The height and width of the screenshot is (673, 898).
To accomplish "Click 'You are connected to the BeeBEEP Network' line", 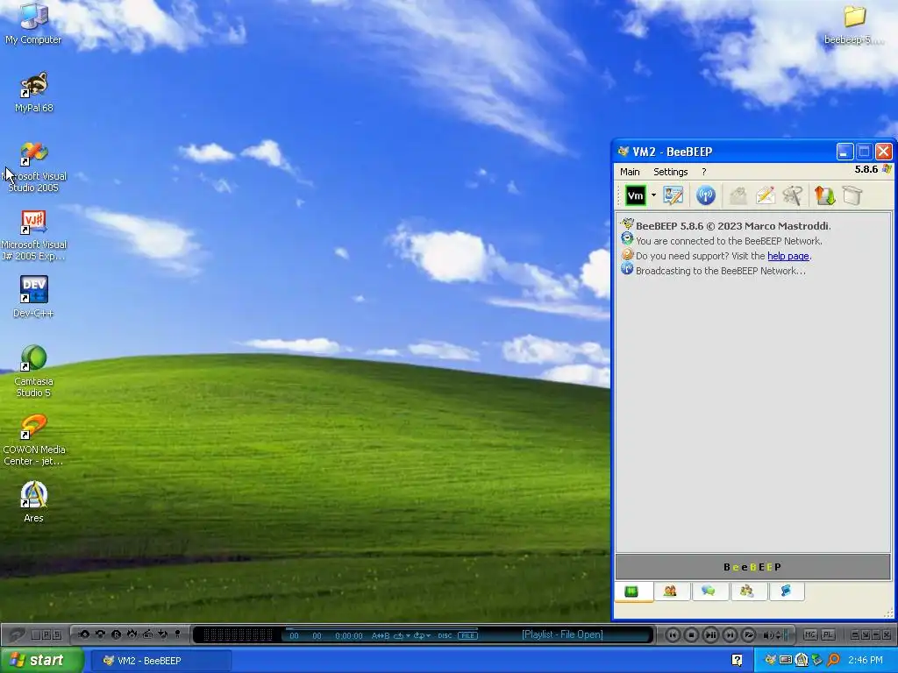I will point(729,241).
